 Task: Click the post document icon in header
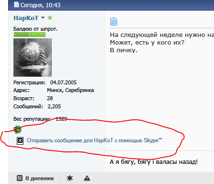[16, 5]
